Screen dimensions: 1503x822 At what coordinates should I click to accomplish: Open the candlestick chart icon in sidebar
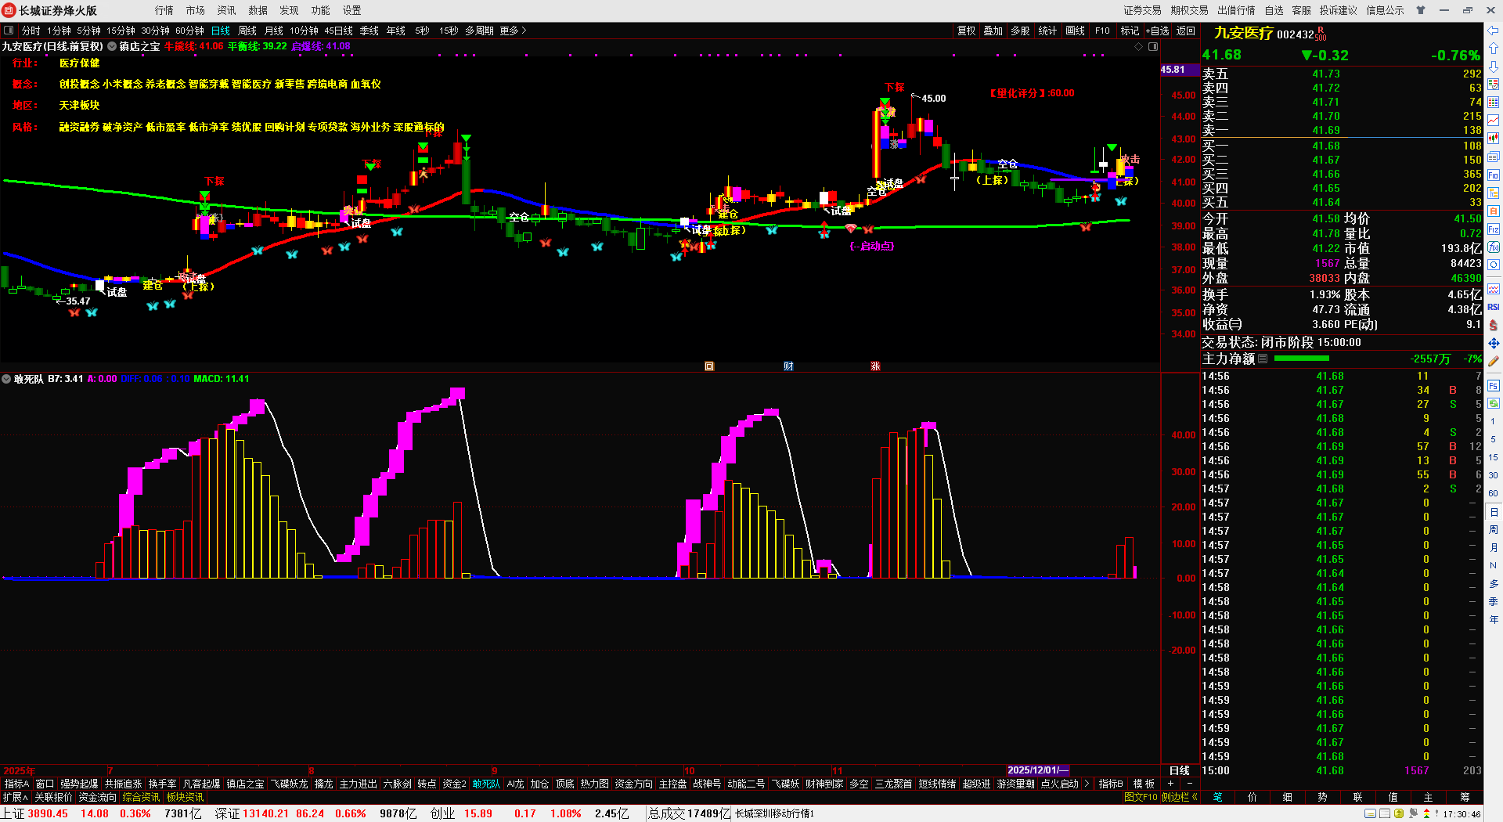[1494, 139]
